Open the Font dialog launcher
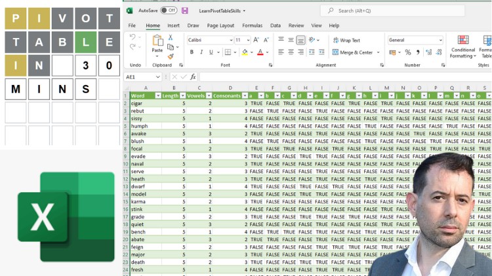 [270, 65]
